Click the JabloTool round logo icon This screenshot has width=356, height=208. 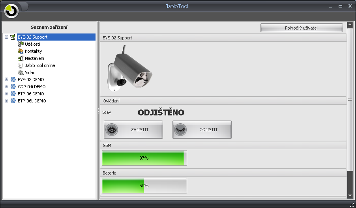tap(11, 11)
